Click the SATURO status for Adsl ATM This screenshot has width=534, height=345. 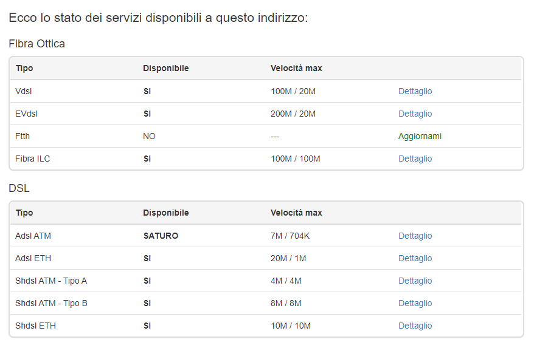(161, 236)
